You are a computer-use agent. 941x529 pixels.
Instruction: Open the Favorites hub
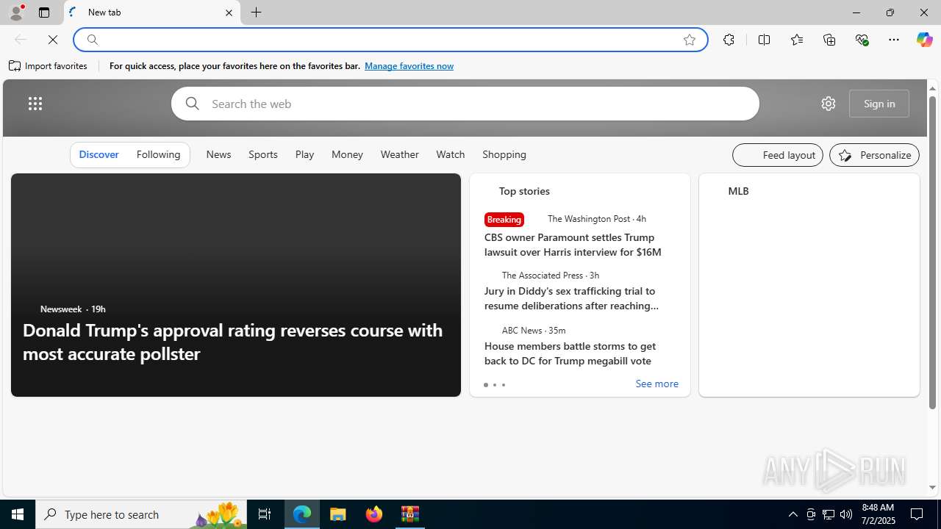tap(796, 40)
